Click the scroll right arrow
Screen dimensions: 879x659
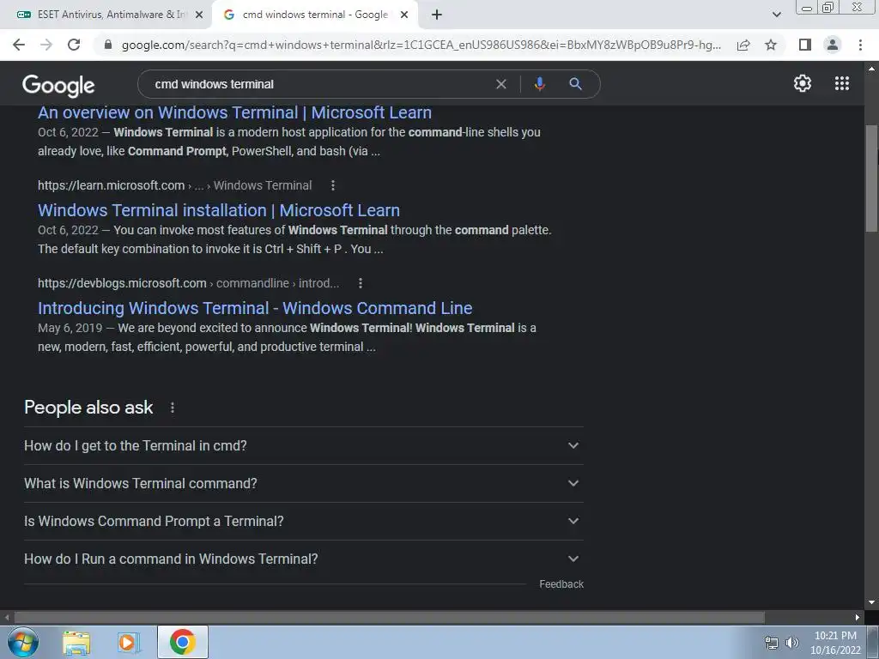pyautogui.click(x=858, y=618)
